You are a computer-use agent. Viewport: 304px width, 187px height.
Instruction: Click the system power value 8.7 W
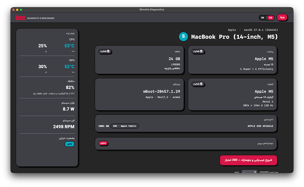69,109
